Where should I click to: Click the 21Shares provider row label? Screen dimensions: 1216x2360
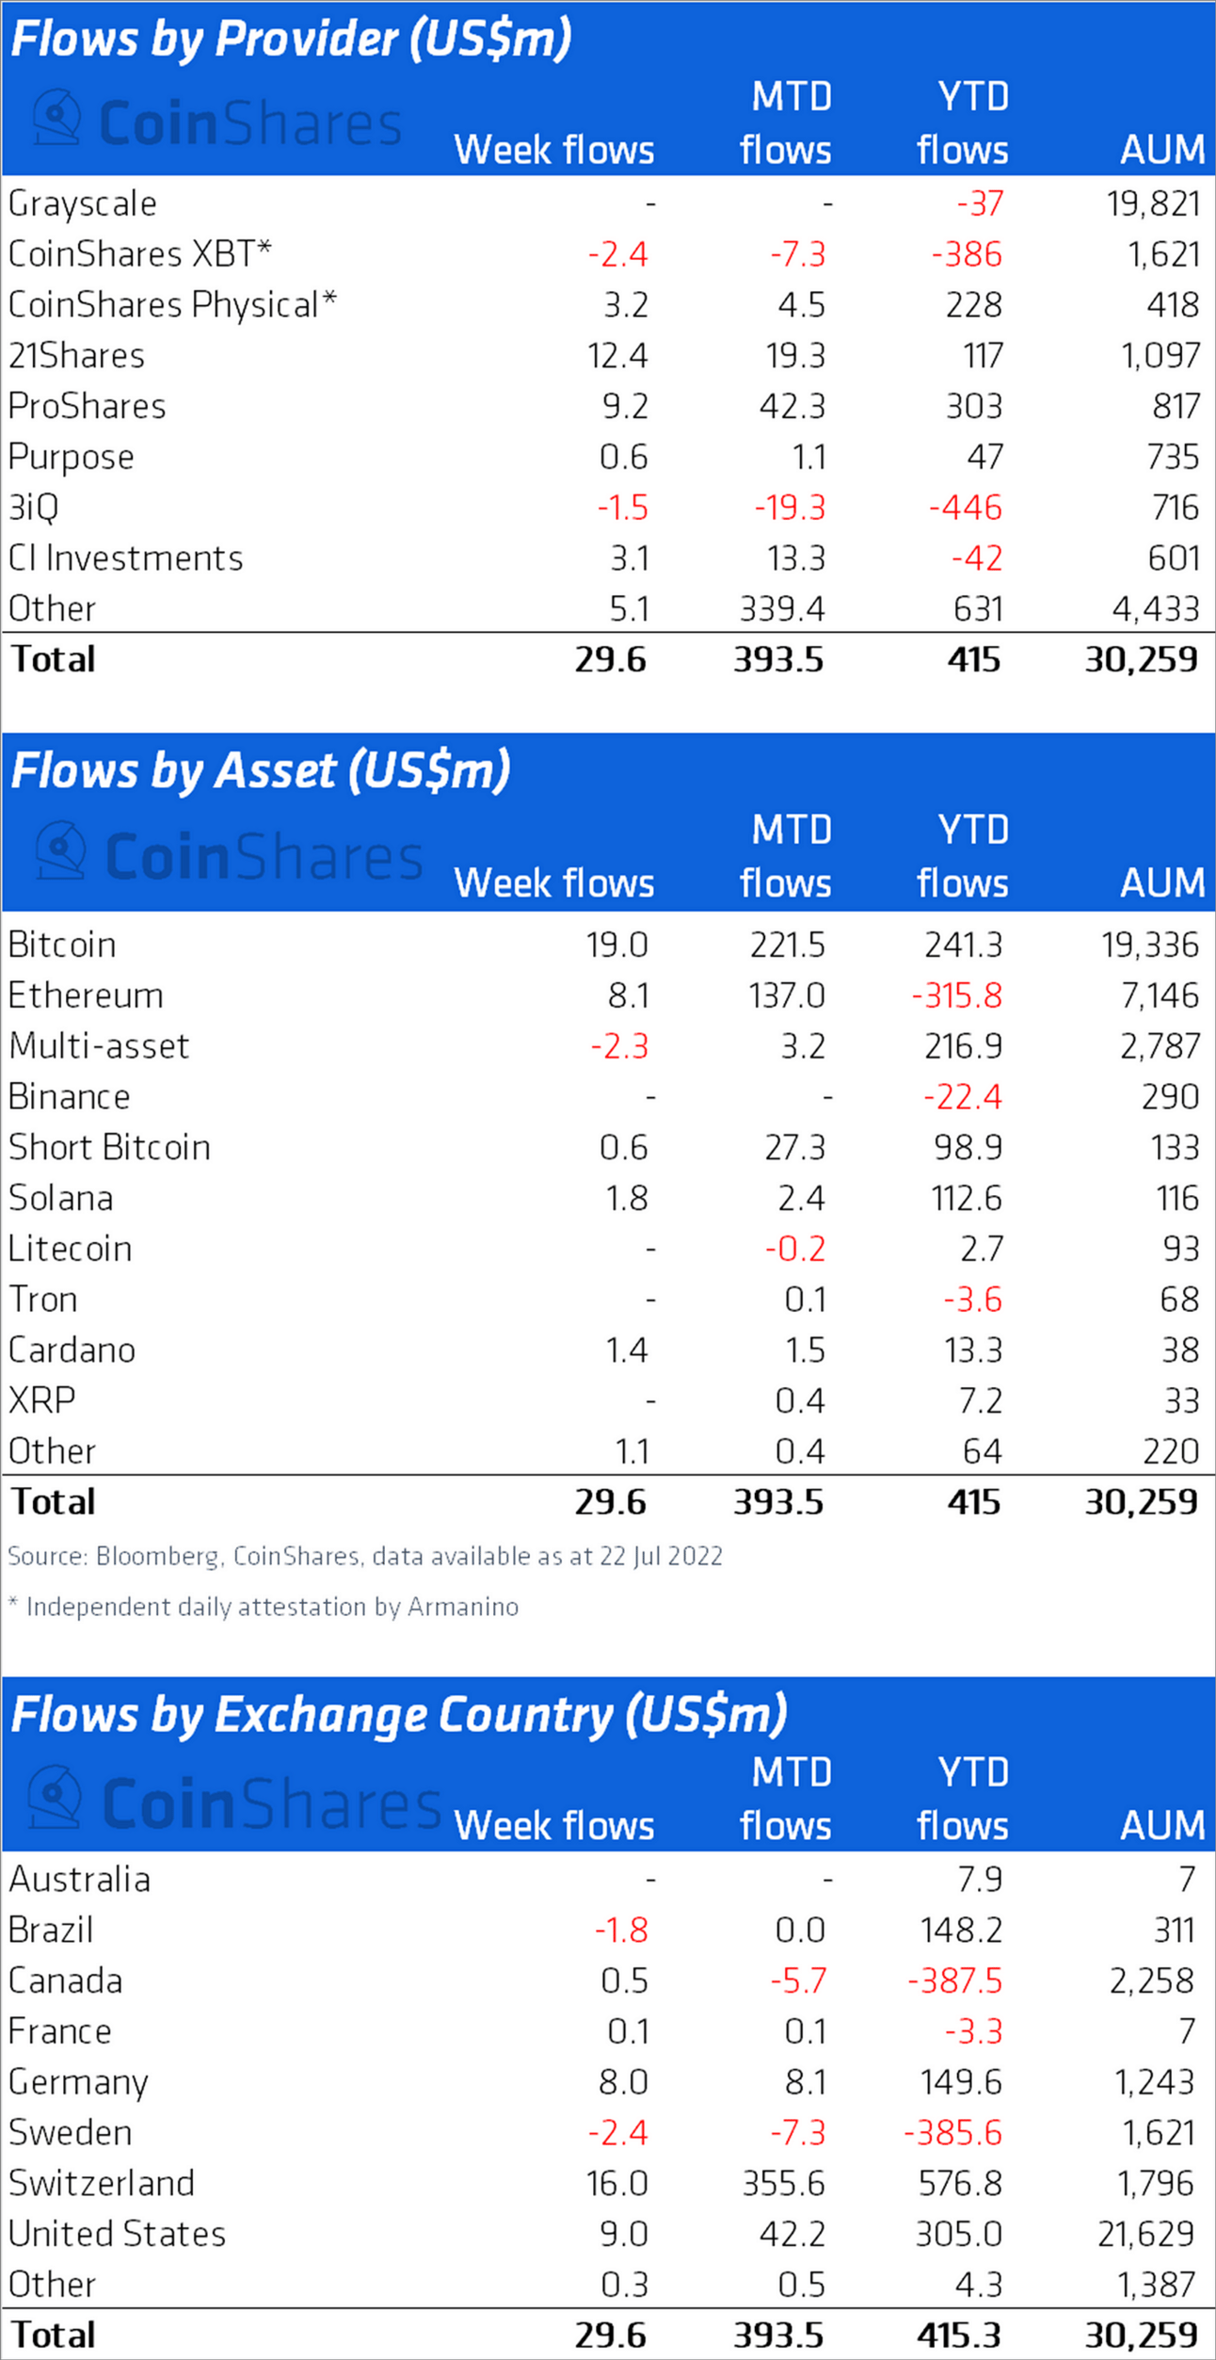click(x=76, y=356)
